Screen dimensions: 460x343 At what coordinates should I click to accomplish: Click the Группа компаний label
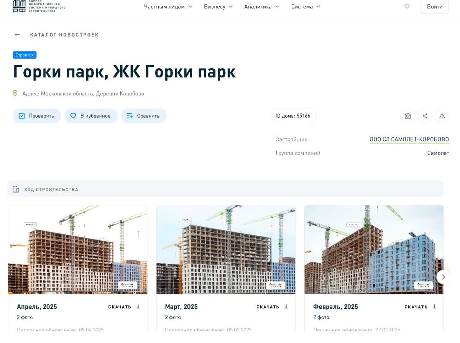click(298, 153)
